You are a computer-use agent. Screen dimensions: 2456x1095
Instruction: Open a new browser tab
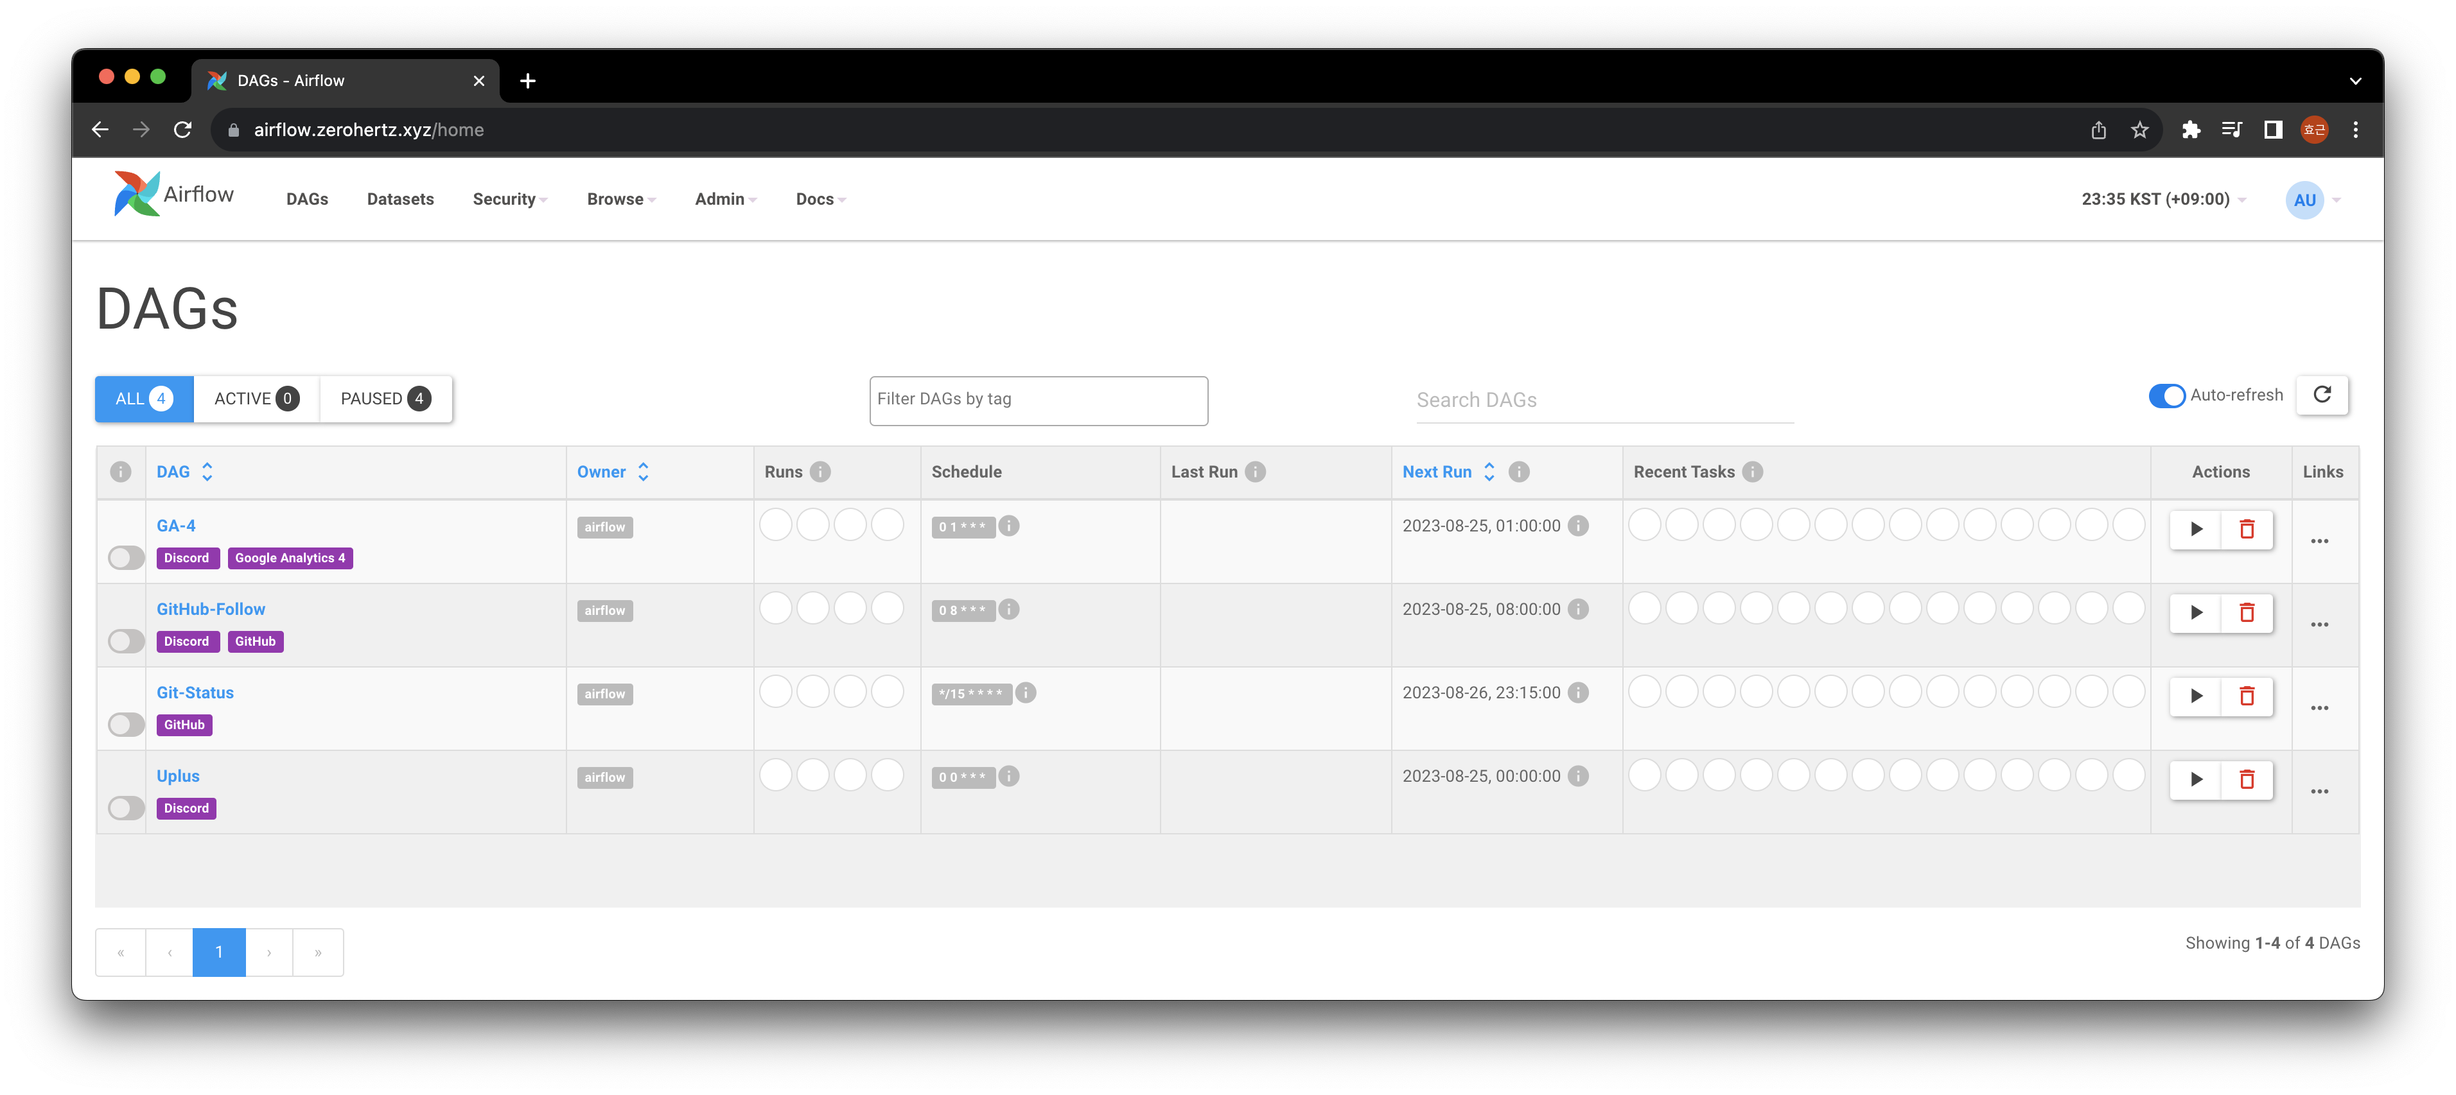[x=527, y=81]
